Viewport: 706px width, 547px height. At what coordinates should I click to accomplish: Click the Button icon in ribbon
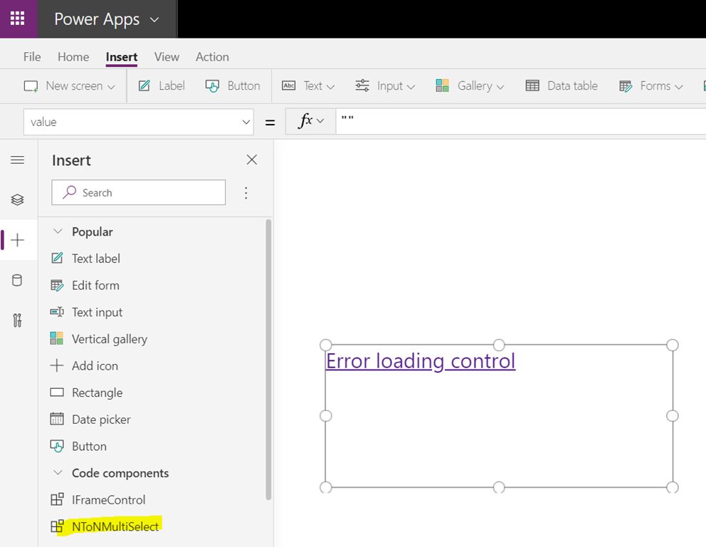[212, 85]
